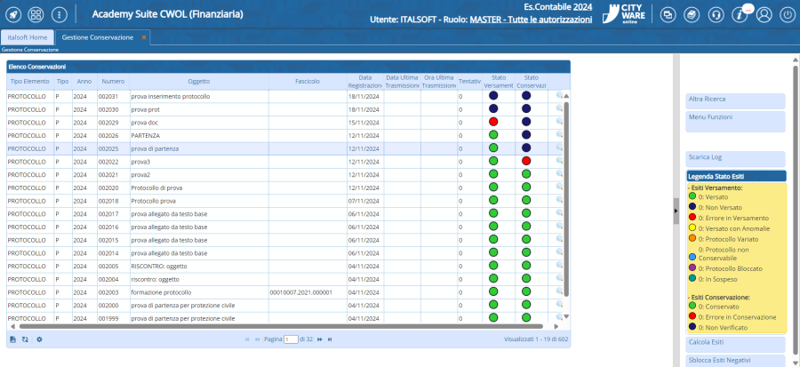Viewport: 800px width, 367px height.
Task: Open the info notifications icon
Action: (x=740, y=15)
